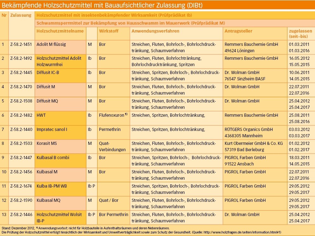Click 'Ib P' in the Kulba IB-PM WB row
The image size is (315, 236).
coord(91,186)
